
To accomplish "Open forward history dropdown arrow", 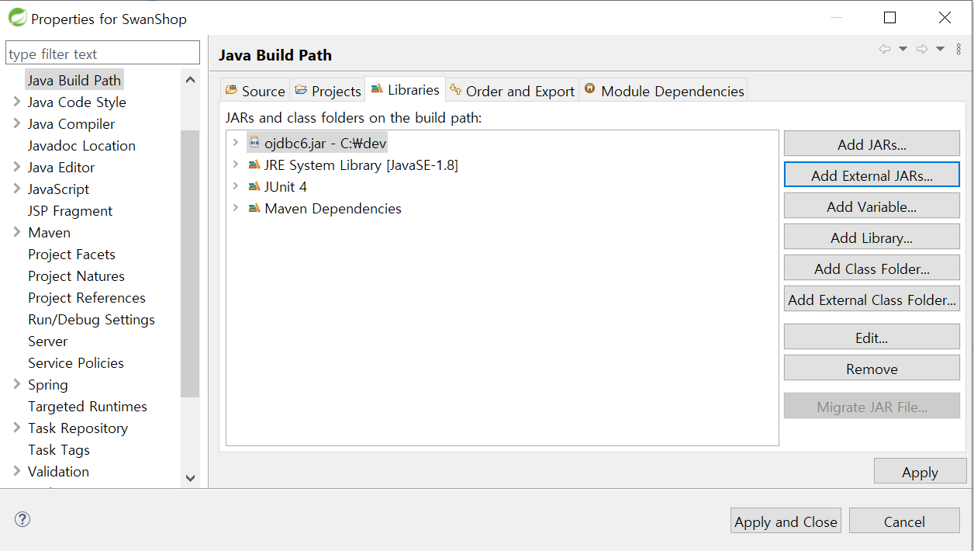I will tap(940, 49).
